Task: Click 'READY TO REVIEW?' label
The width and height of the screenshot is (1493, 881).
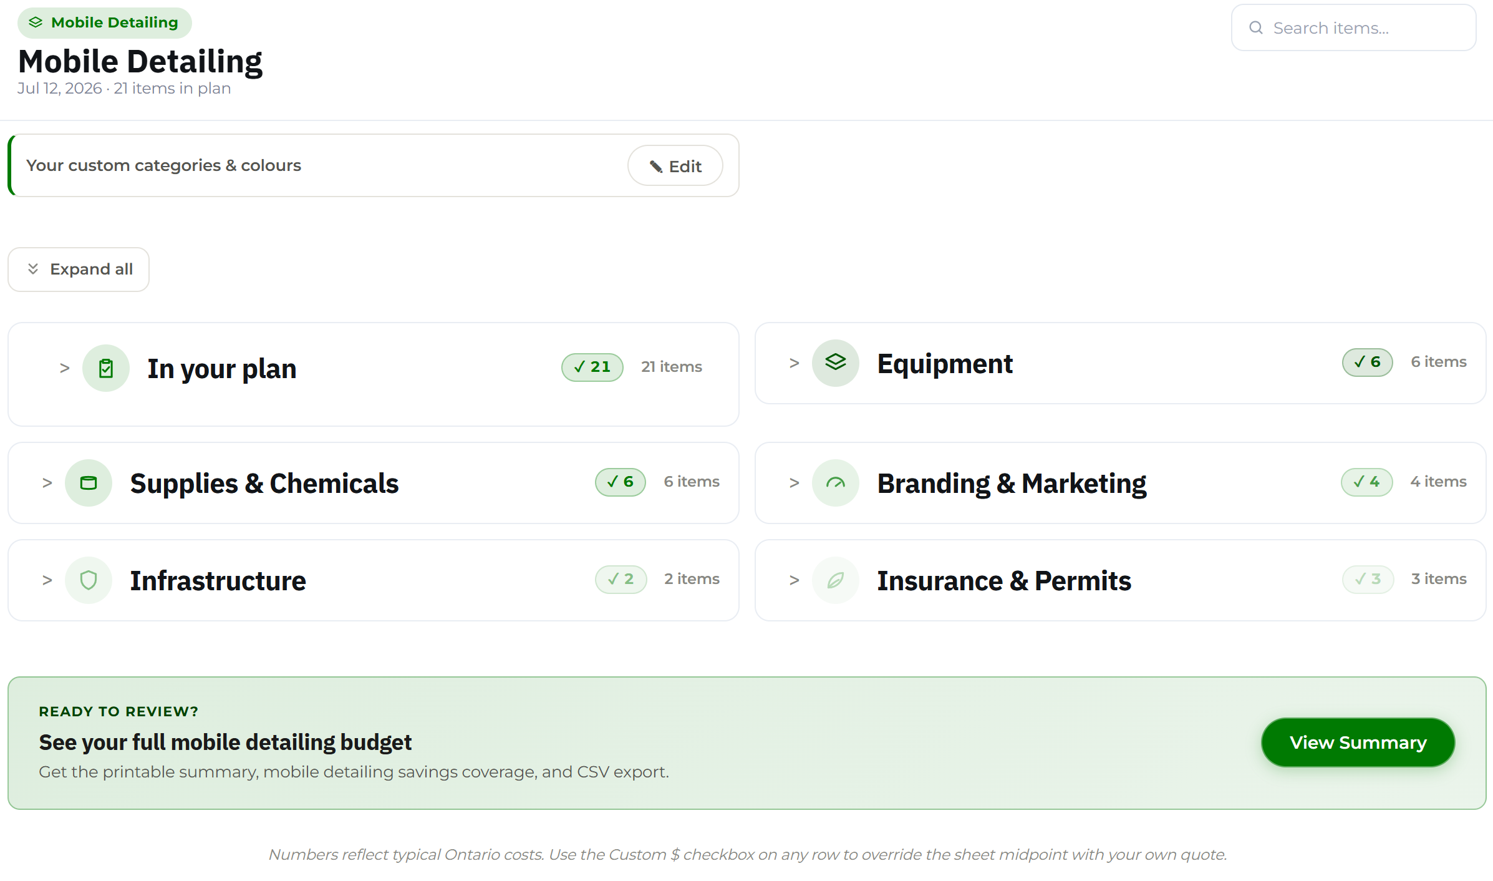Action: (118, 711)
